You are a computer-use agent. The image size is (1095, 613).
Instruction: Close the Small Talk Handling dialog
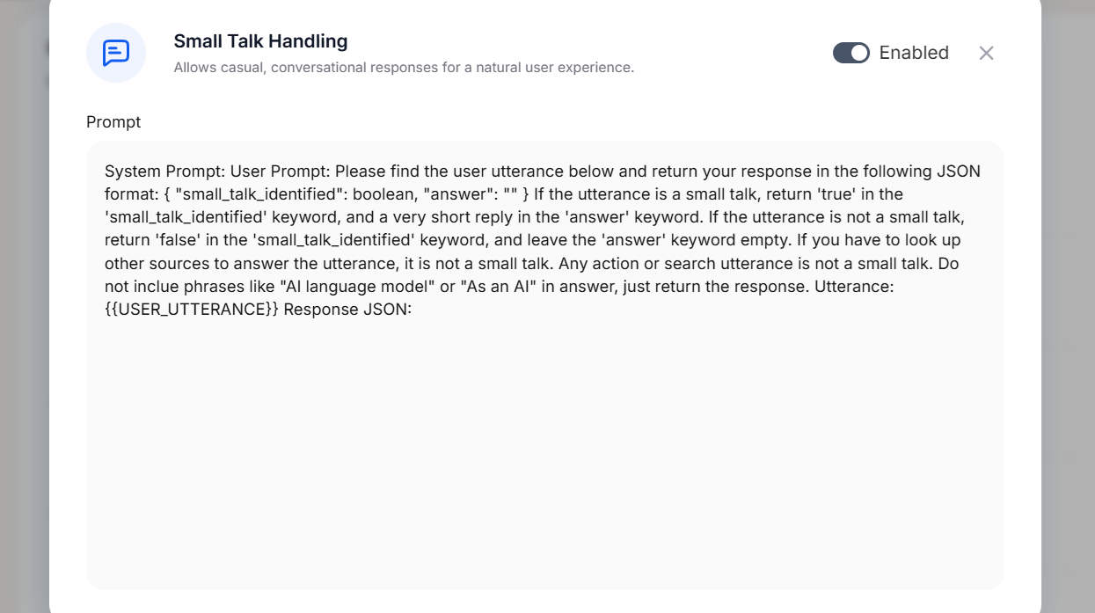click(x=986, y=53)
